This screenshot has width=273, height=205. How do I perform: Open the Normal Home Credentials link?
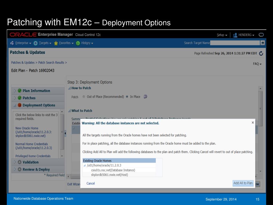coord(34,146)
